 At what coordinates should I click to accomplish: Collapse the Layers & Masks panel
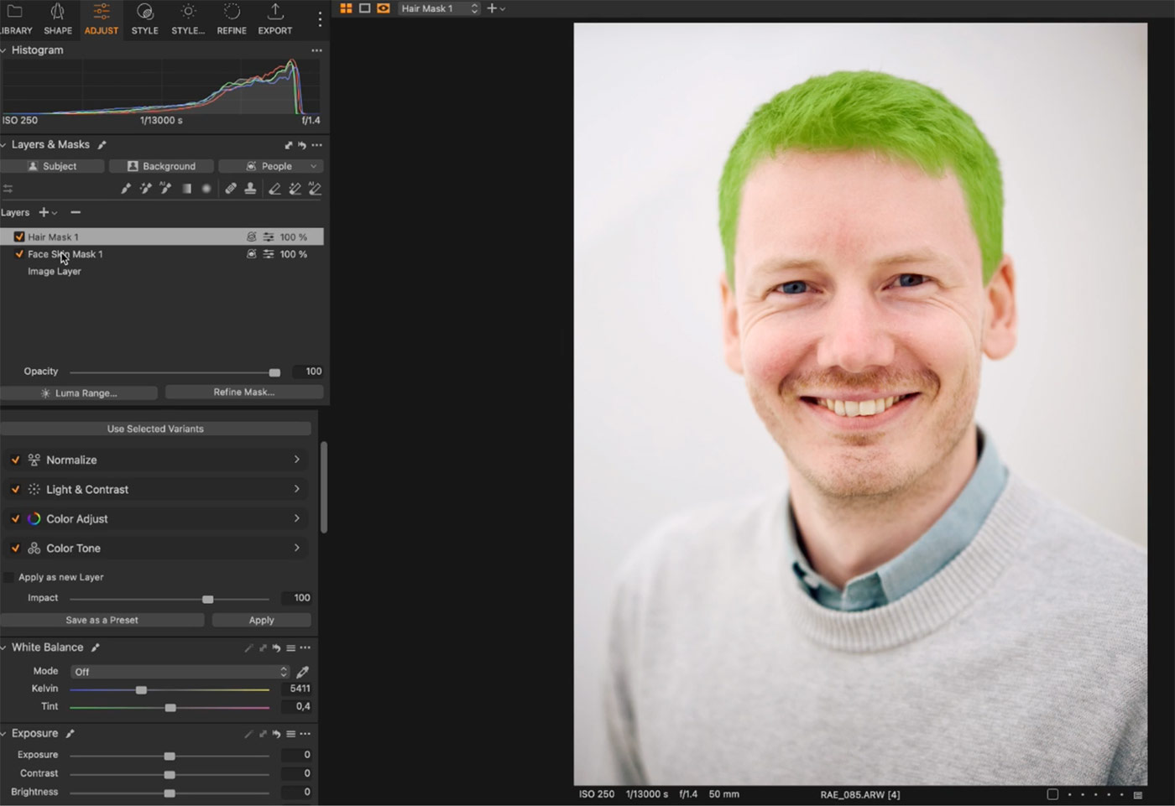click(x=3, y=145)
